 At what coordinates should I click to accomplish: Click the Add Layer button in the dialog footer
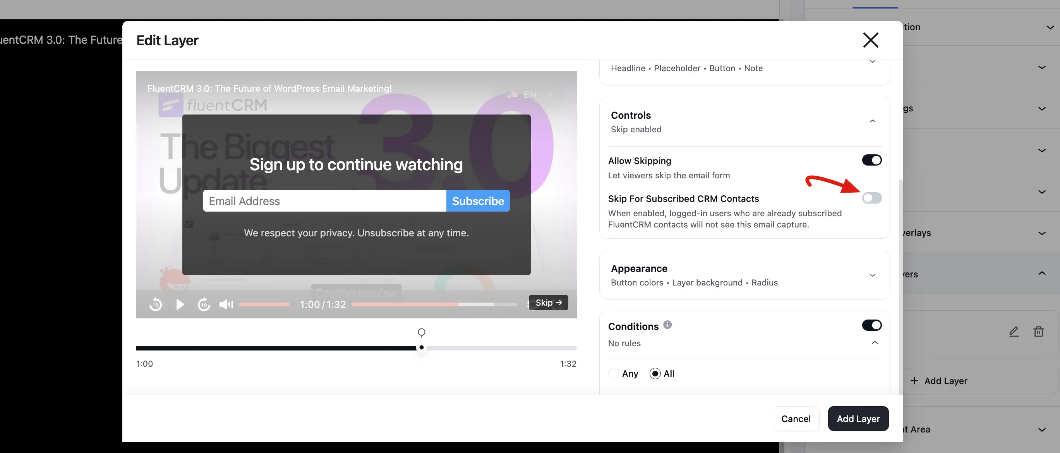click(x=858, y=419)
